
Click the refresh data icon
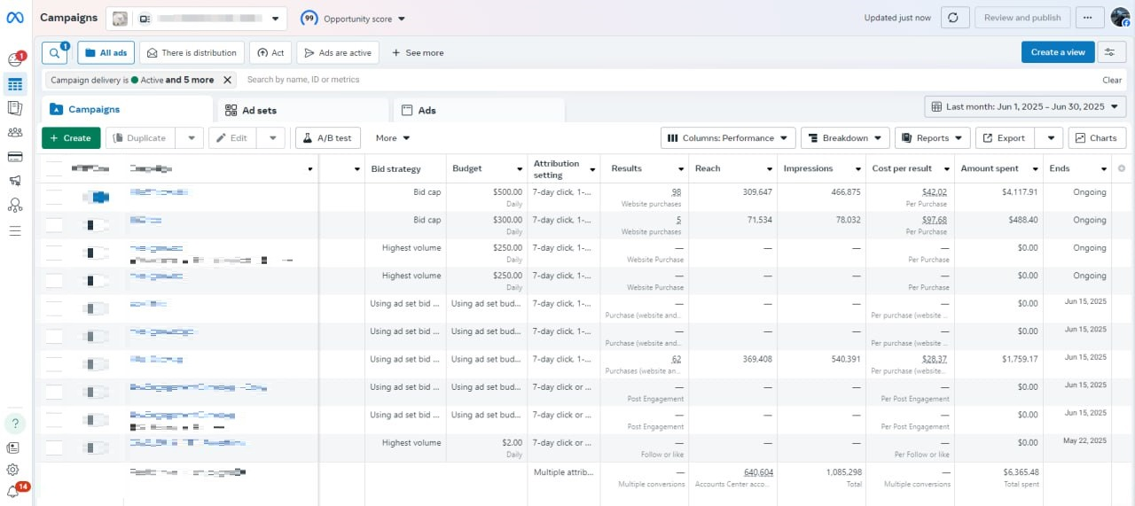pyautogui.click(x=953, y=18)
